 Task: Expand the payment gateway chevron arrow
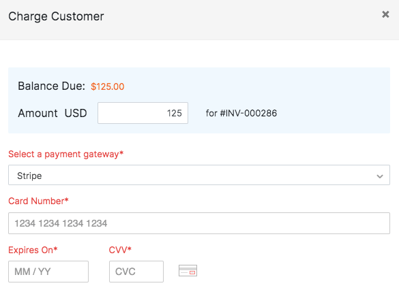380,176
